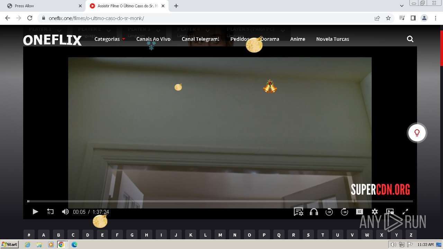Filter titles by letter M

pos(220,235)
